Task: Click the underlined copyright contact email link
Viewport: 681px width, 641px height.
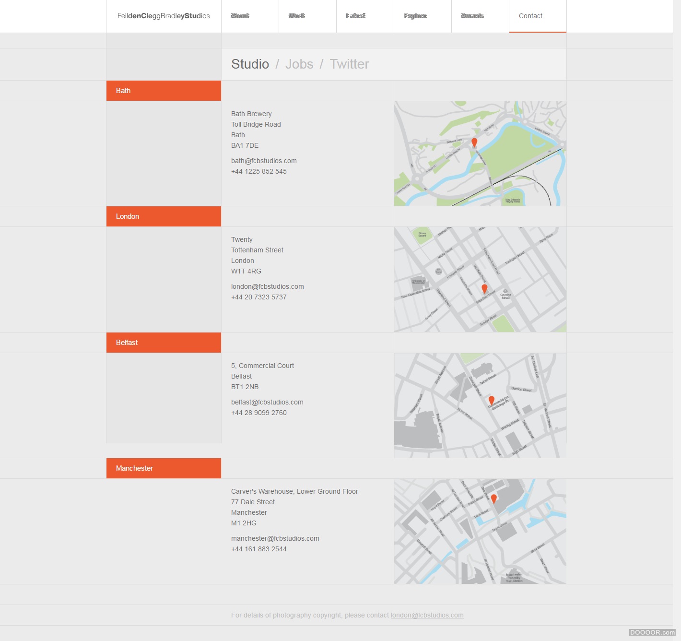Action: 427,615
